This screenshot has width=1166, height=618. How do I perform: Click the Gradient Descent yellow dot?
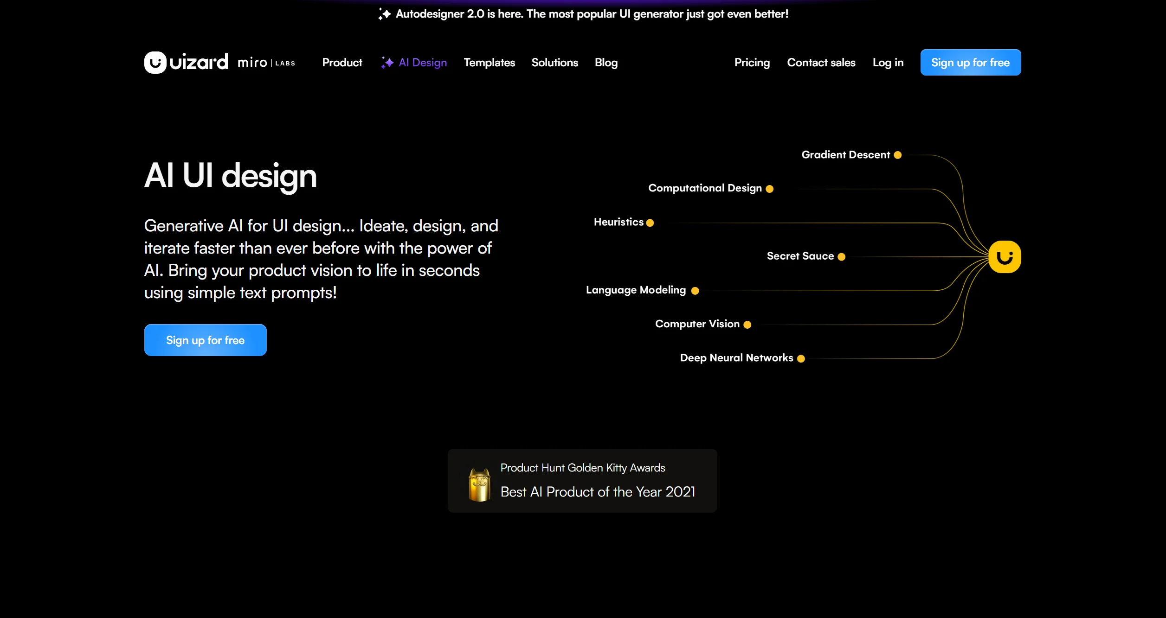coord(898,155)
